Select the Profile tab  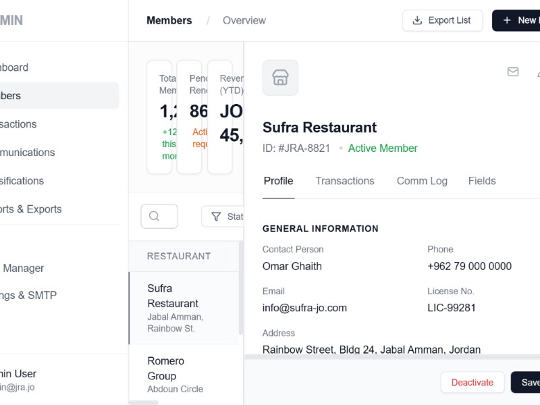tap(278, 181)
